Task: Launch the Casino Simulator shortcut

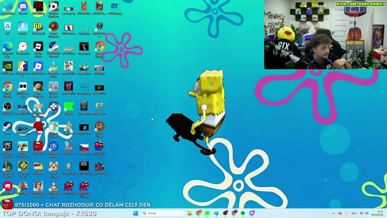Action: 54,30
